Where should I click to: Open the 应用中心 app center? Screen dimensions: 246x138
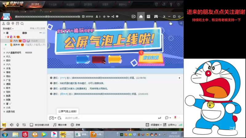point(170,125)
